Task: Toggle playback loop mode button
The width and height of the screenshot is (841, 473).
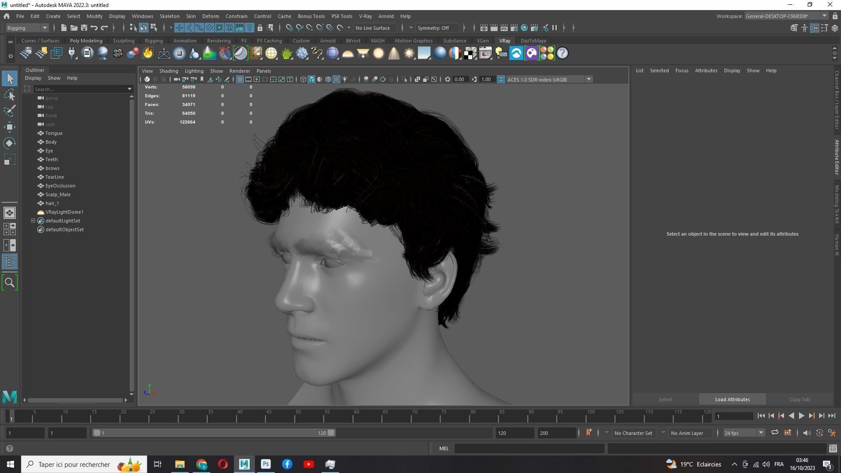Action: (774, 433)
